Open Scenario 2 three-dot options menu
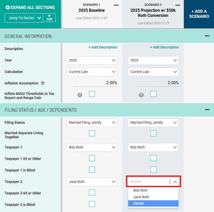214x212 pixels. (x=178, y=5)
